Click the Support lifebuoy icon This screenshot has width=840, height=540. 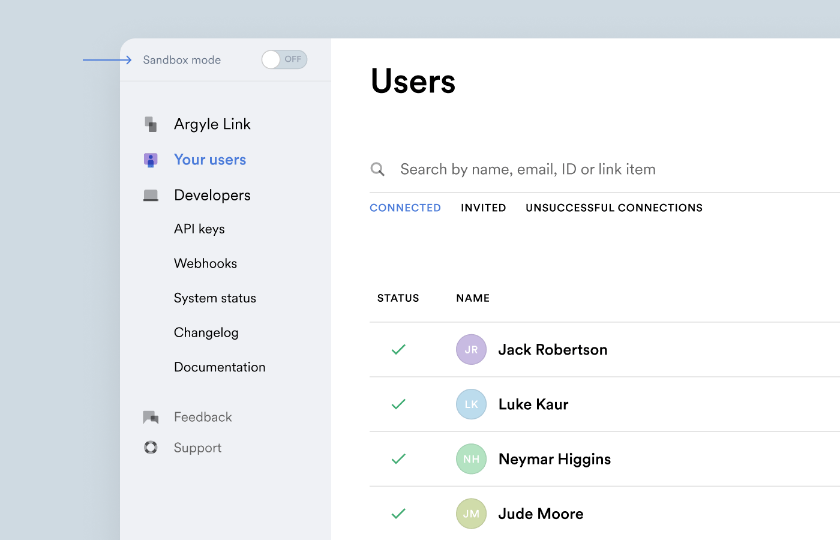click(x=151, y=448)
